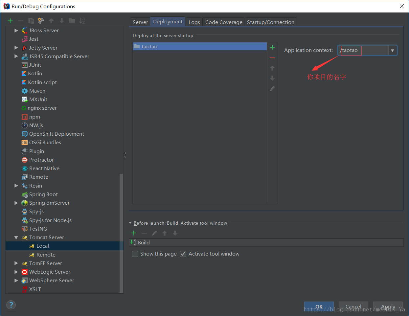Select Tomcat Server Remote item

[x=42, y=255]
